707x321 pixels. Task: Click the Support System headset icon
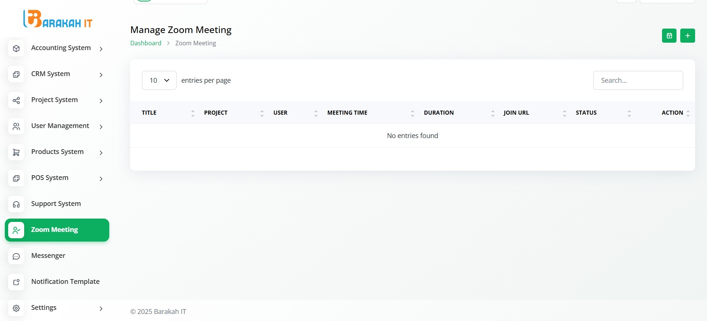[x=16, y=204]
